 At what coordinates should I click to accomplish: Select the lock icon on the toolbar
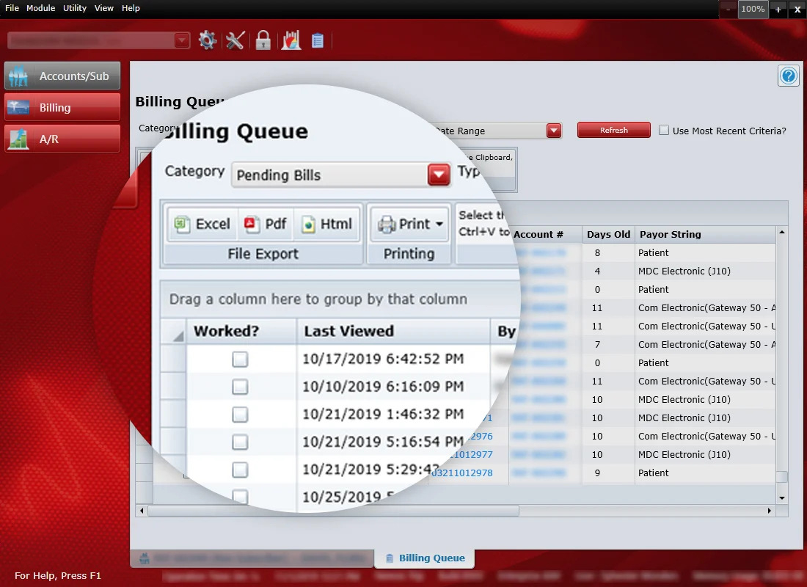(x=263, y=40)
